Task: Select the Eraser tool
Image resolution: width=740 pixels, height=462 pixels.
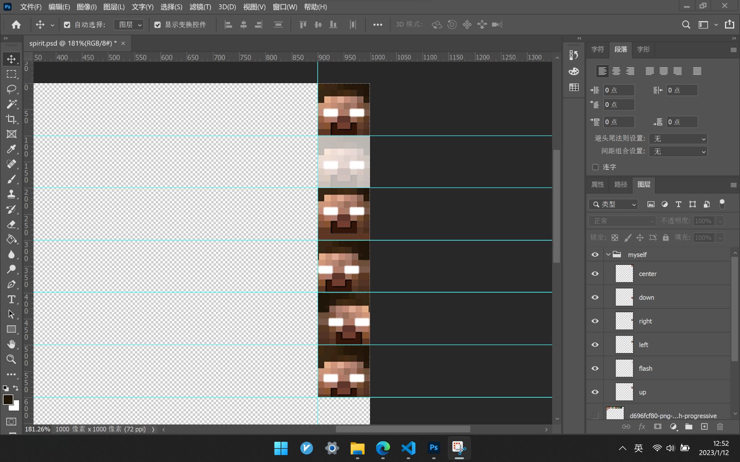Action: pos(11,224)
